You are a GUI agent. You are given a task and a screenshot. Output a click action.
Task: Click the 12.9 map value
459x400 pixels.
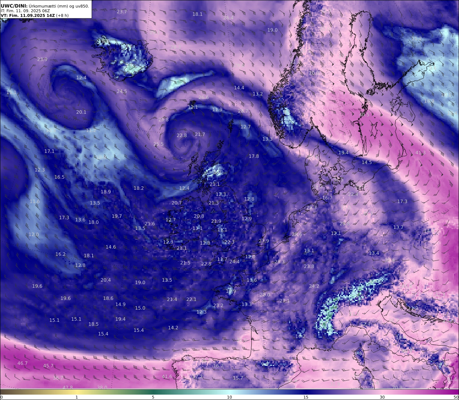247,218
